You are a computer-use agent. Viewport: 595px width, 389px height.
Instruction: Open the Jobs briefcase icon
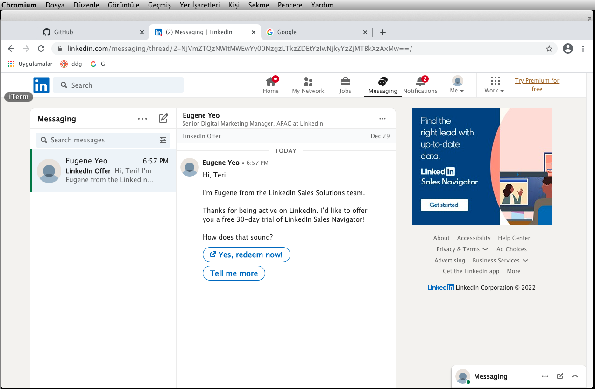click(345, 85)
